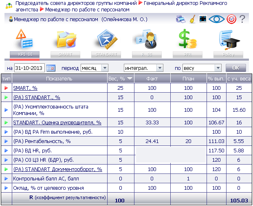Click the OK button

pos(236,68)
